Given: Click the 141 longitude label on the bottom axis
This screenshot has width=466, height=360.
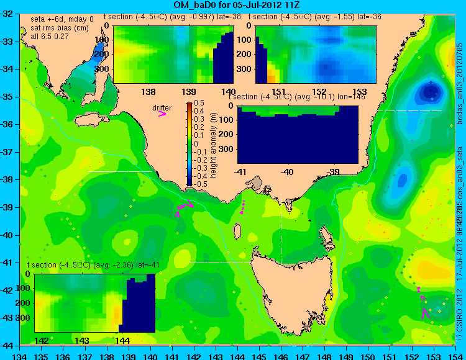Looking at the screenshot, I should point(172,356).
